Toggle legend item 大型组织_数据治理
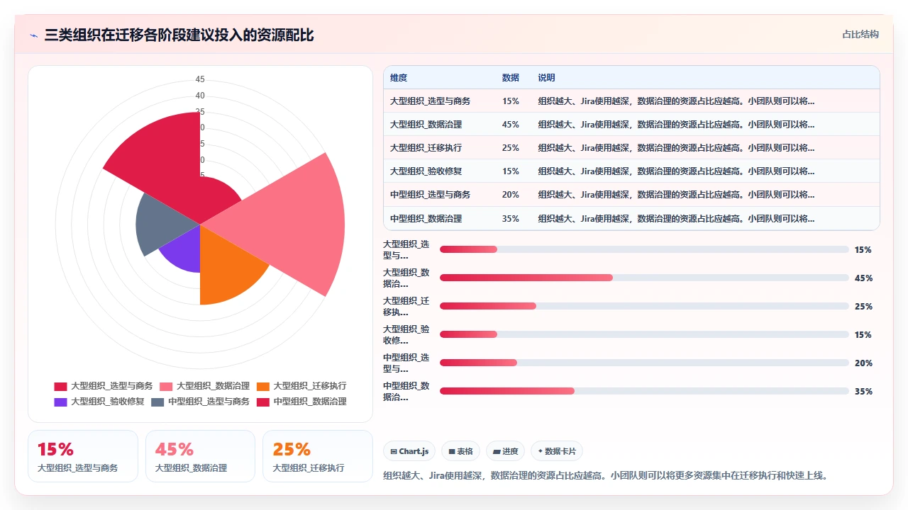This screenshot has width=908, height=510. click(205, 386)
